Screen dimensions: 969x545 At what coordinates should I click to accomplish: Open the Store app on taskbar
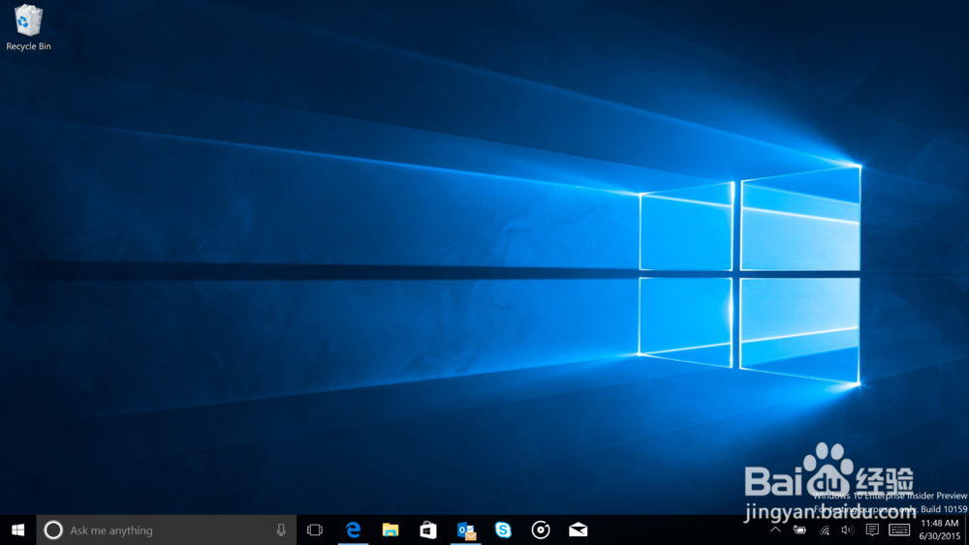[x=428, y=530]
